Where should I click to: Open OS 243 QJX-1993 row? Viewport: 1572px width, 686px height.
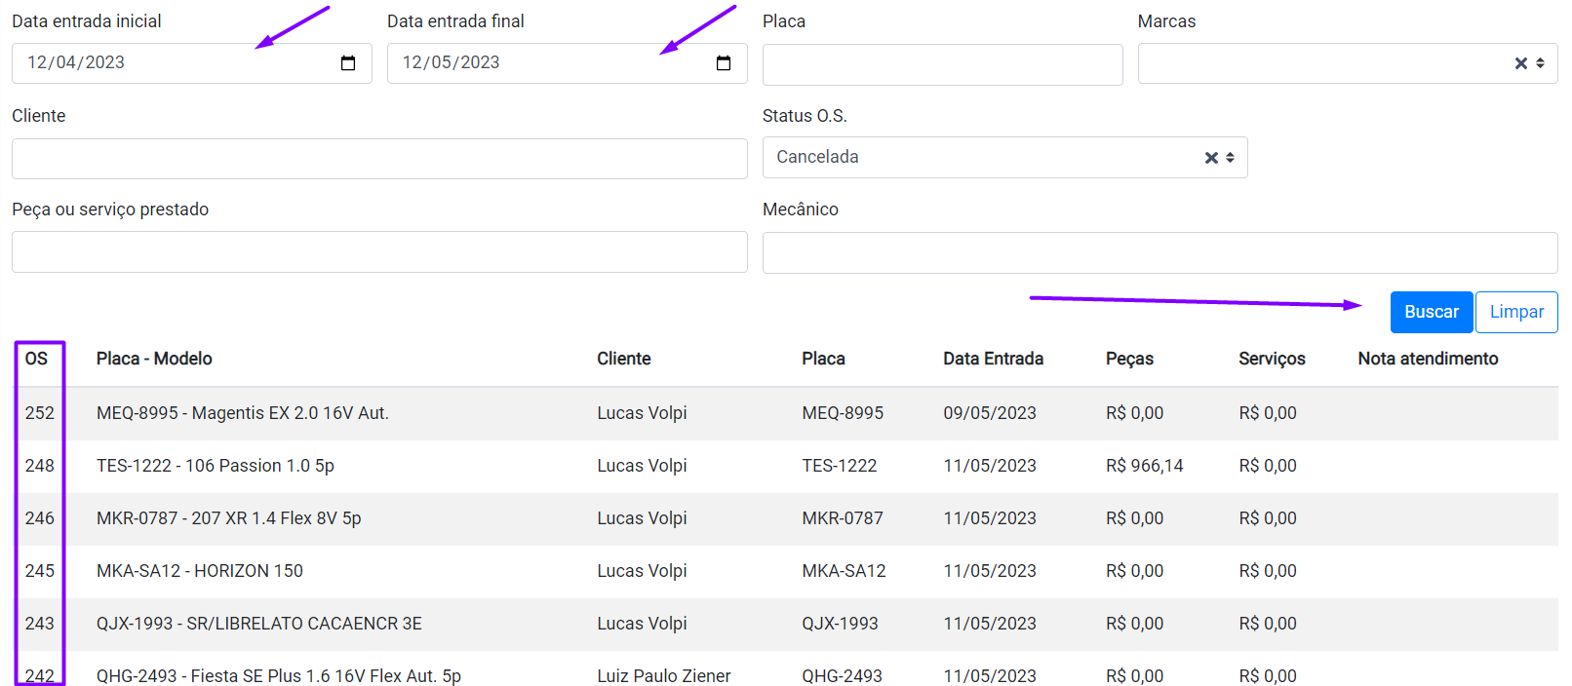[x=258, y=624]
